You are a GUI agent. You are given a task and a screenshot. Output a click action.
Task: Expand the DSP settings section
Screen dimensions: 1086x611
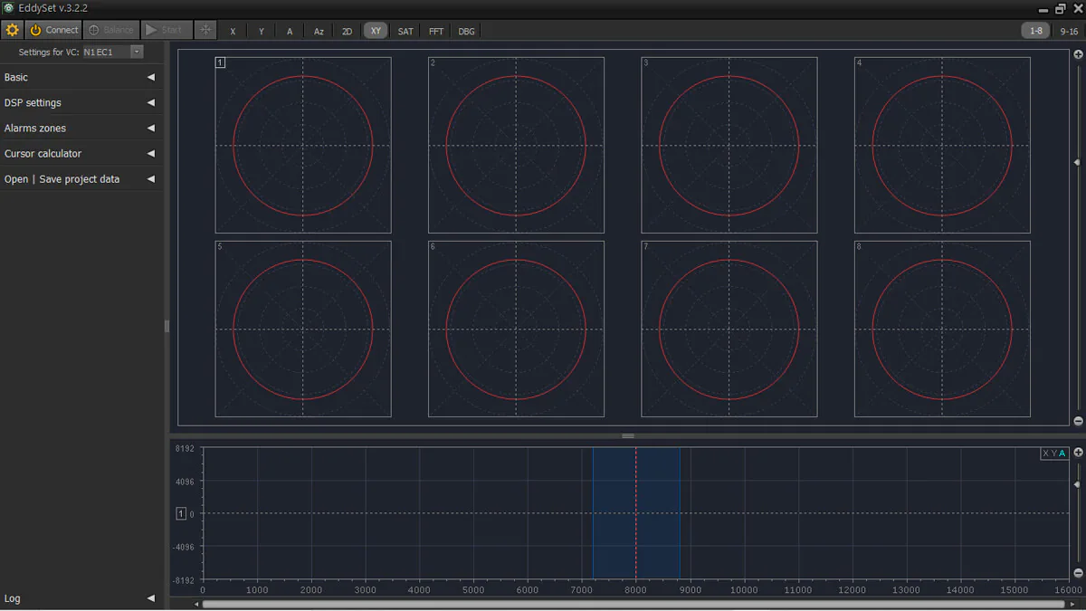pyautogui.click(x=81, y=102)
